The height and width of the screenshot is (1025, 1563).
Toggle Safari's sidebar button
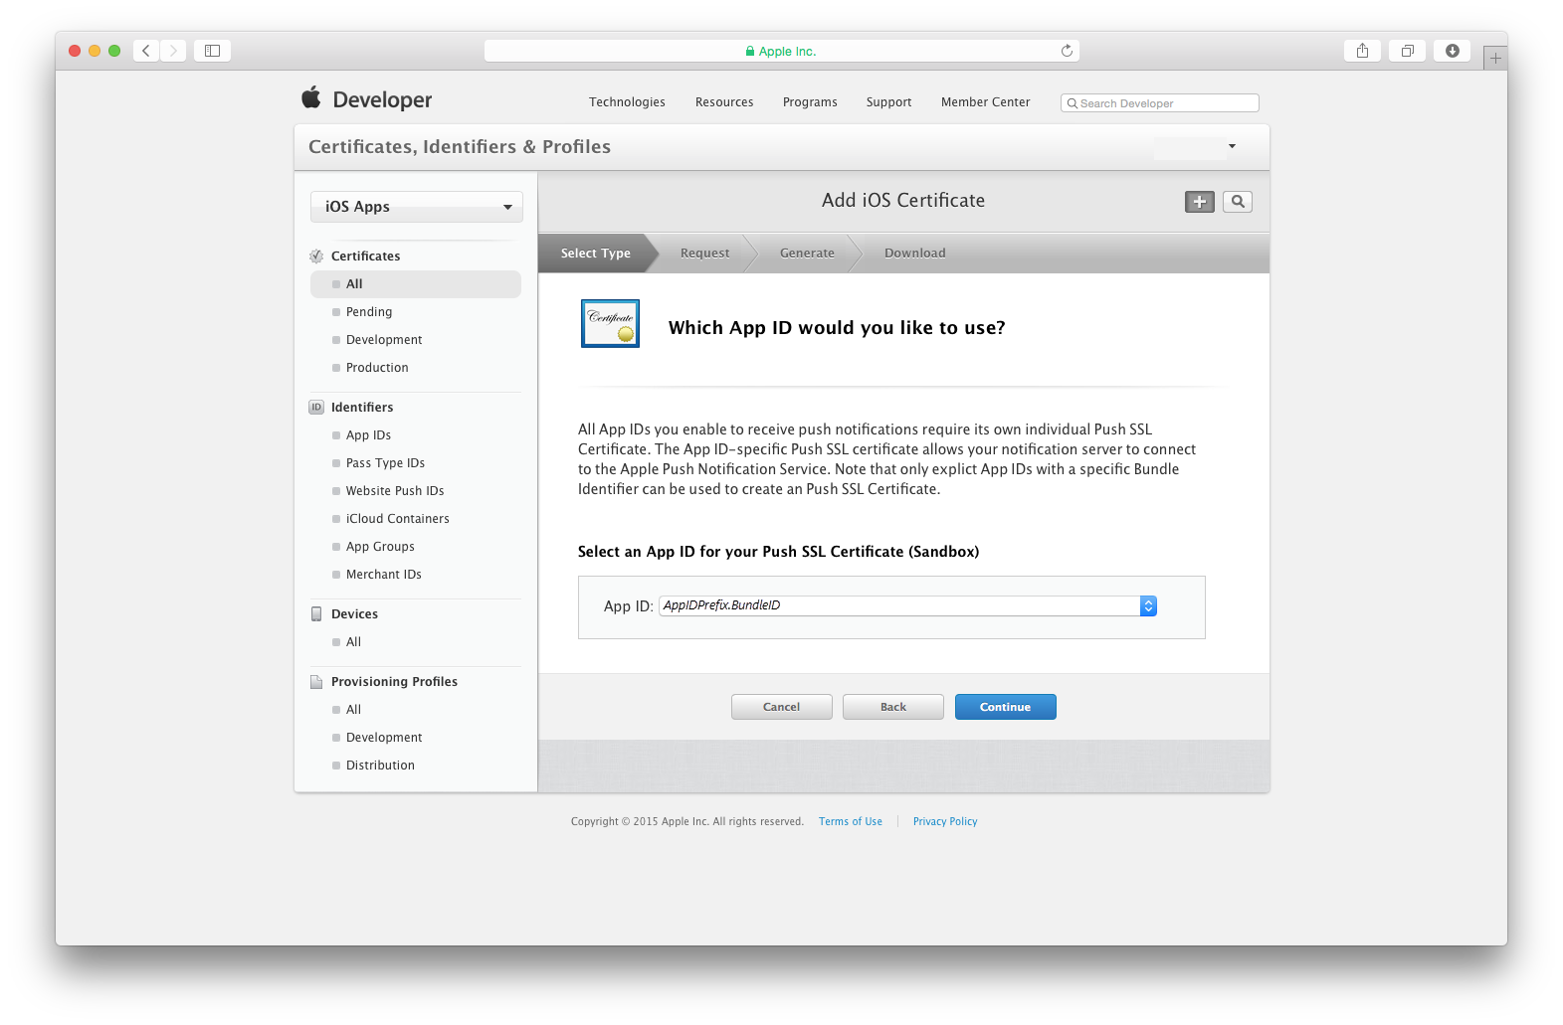pos(212,51)
